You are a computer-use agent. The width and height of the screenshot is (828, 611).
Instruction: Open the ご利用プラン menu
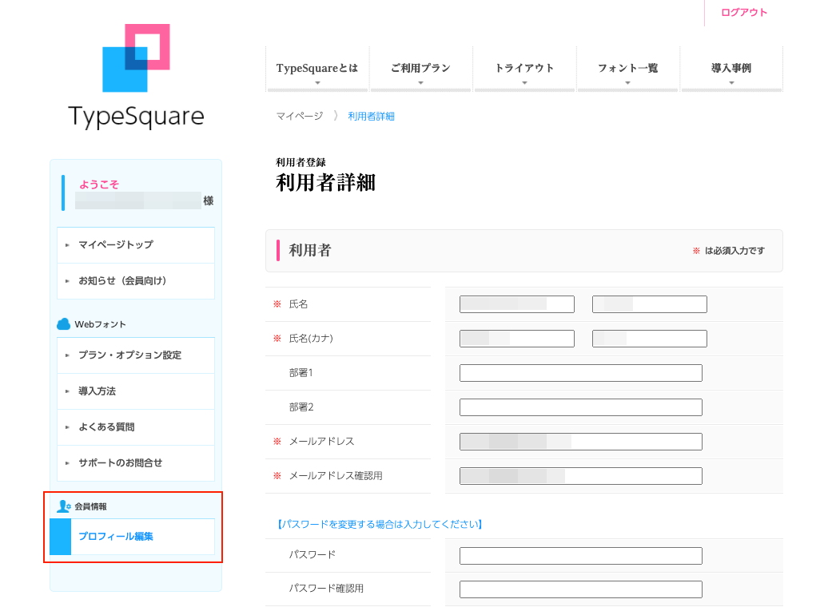click(421, 69)
